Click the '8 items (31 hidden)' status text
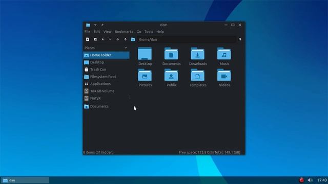The image size is (328, 184). (x=98, y=152)
